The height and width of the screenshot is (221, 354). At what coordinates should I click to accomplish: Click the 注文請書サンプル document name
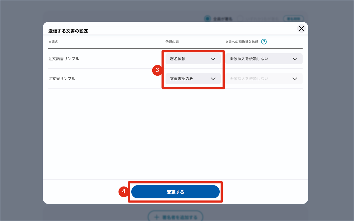tap(64, 59)
